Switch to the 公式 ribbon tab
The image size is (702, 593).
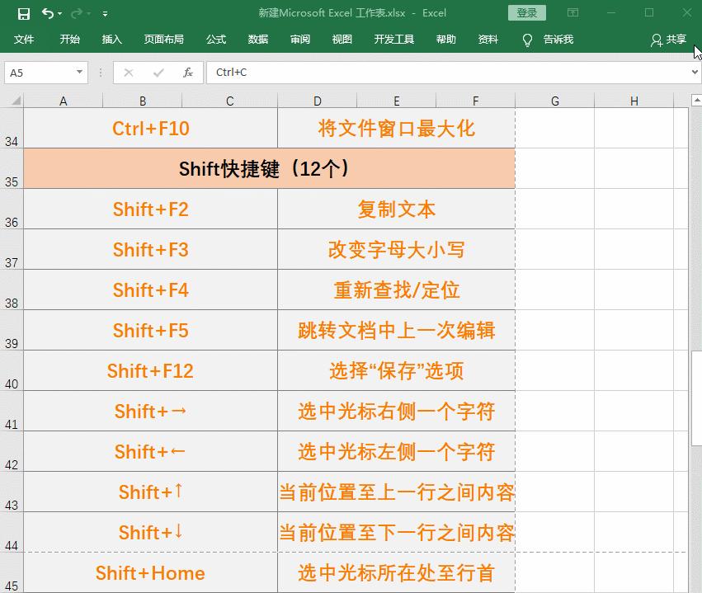tap(215, 39)
